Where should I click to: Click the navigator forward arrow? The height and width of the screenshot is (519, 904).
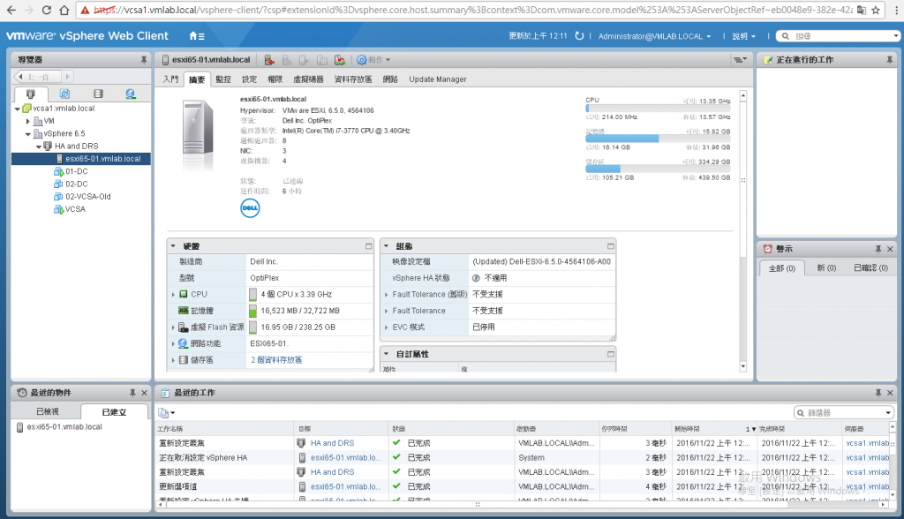[x=67, y=77]
